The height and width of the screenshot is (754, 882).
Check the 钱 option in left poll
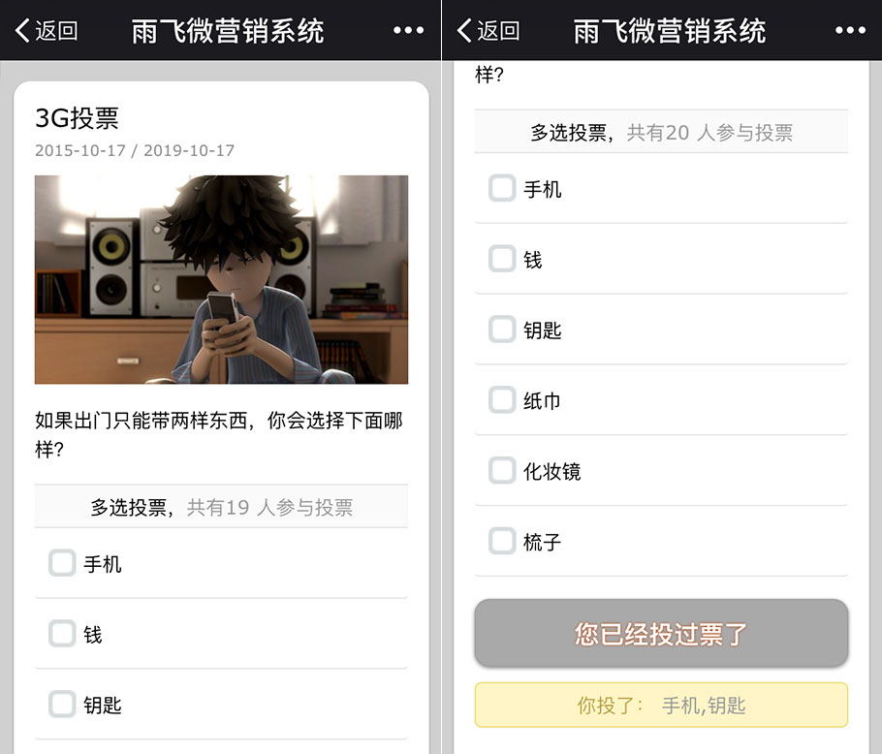click(62, 634)
